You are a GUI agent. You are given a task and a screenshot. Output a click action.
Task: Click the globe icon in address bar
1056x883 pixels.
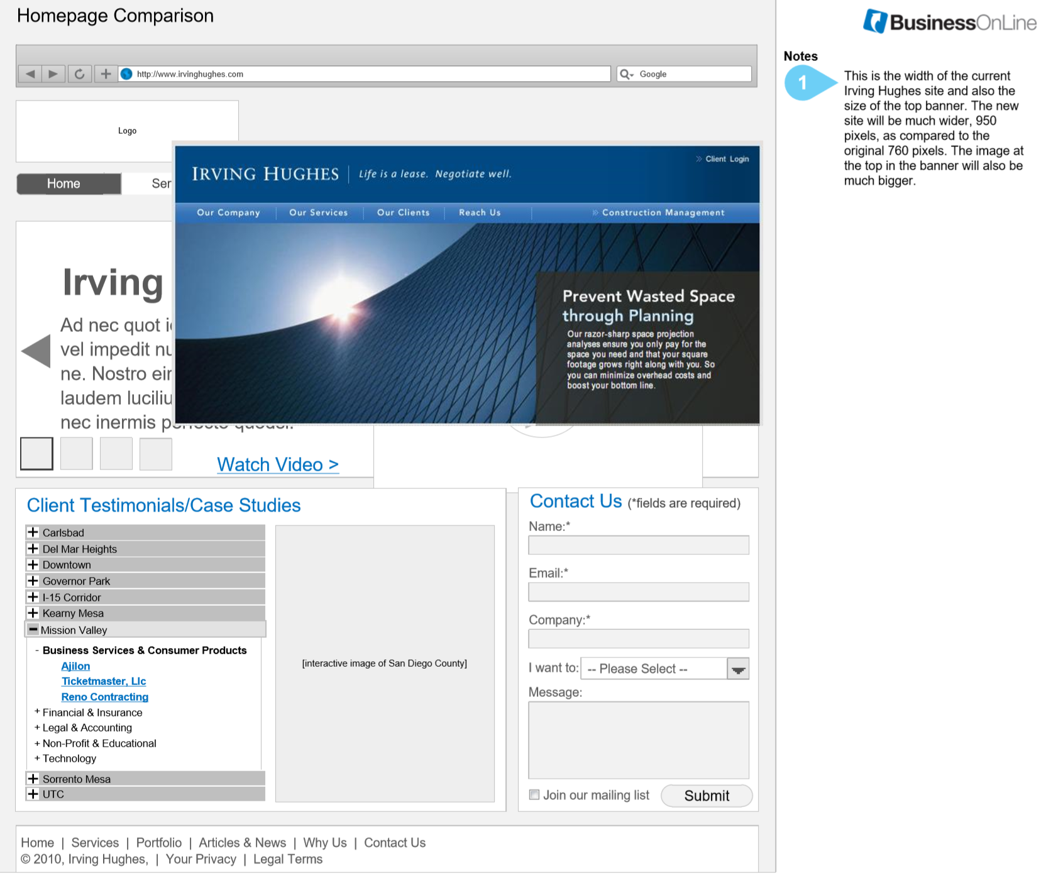[126, 74]
